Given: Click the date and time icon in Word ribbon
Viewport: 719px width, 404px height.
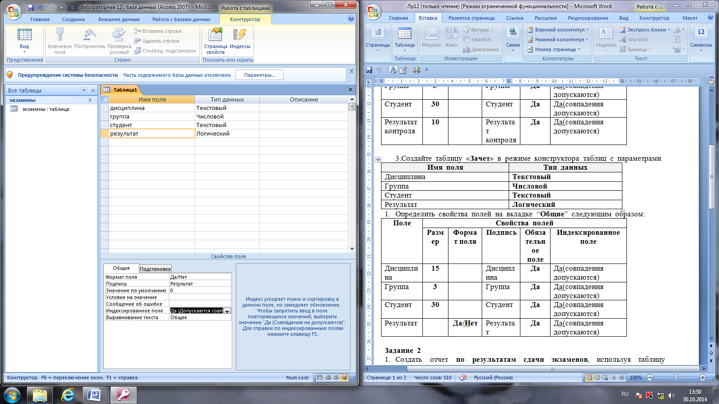Looking at the screenshot, I should (677, 40).
